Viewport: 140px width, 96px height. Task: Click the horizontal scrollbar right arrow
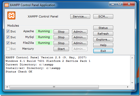[128, 87]
